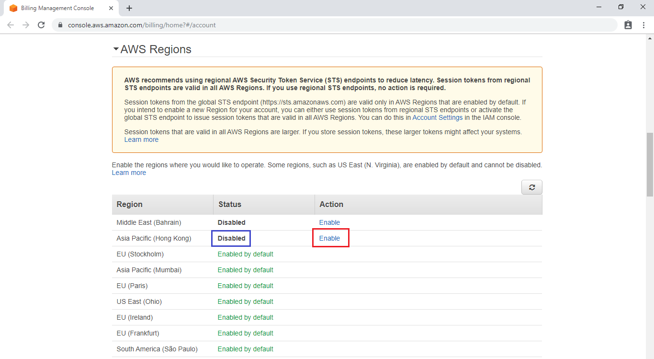Click the browser back arrow
Screen dimensions: 654x359
pos(11,25)
